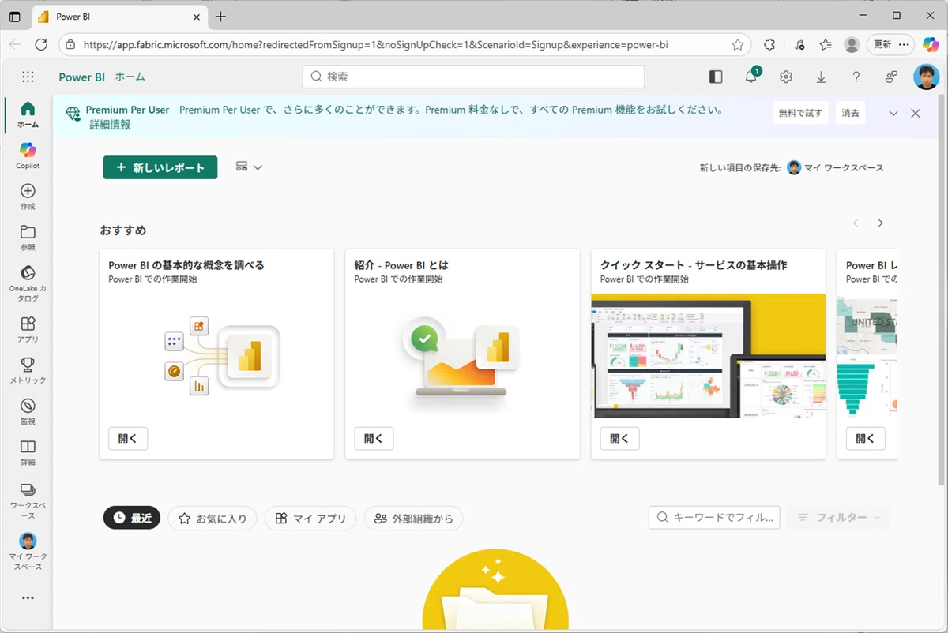Open the フィルター dropdown
The image size is (948, 633).
(x=838, y=518)
